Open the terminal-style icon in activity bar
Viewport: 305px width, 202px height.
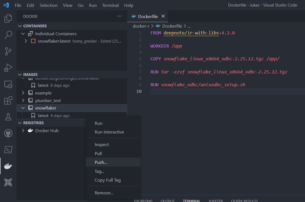[8, 150]
